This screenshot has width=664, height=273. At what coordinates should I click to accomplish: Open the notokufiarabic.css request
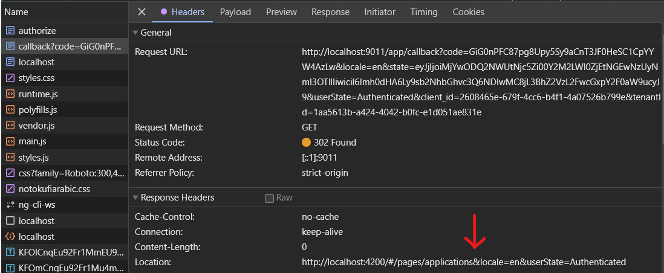pos(64,189)
